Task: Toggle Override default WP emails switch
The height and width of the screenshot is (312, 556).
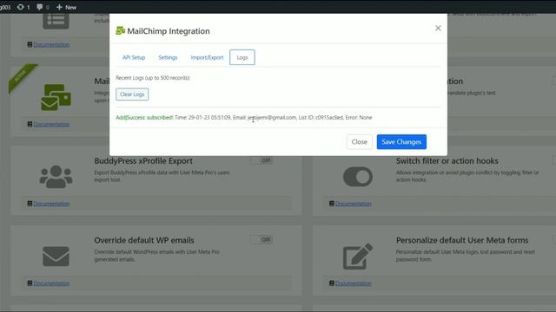Action: 261,240
